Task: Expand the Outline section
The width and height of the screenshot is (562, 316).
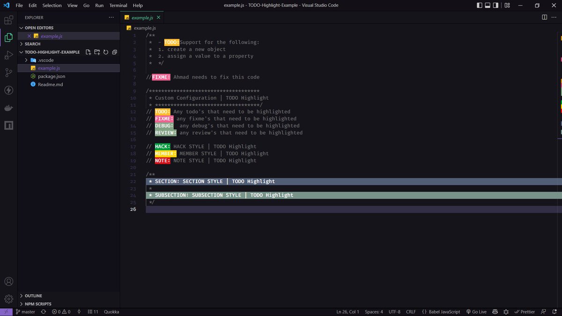Action: point(69,296)
